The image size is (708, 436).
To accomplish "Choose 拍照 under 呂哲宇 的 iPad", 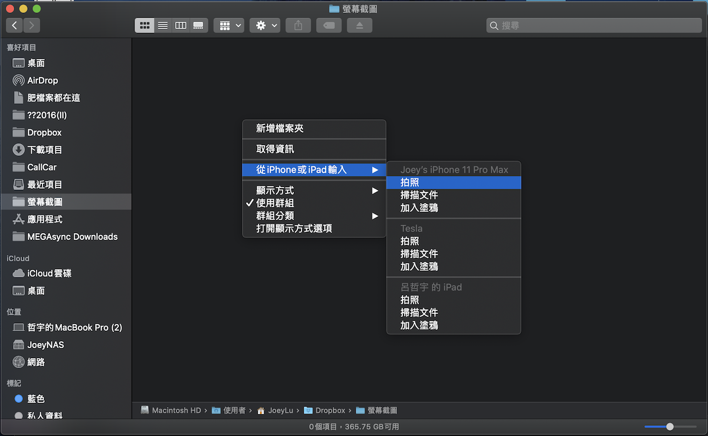I will coord(454,300).
